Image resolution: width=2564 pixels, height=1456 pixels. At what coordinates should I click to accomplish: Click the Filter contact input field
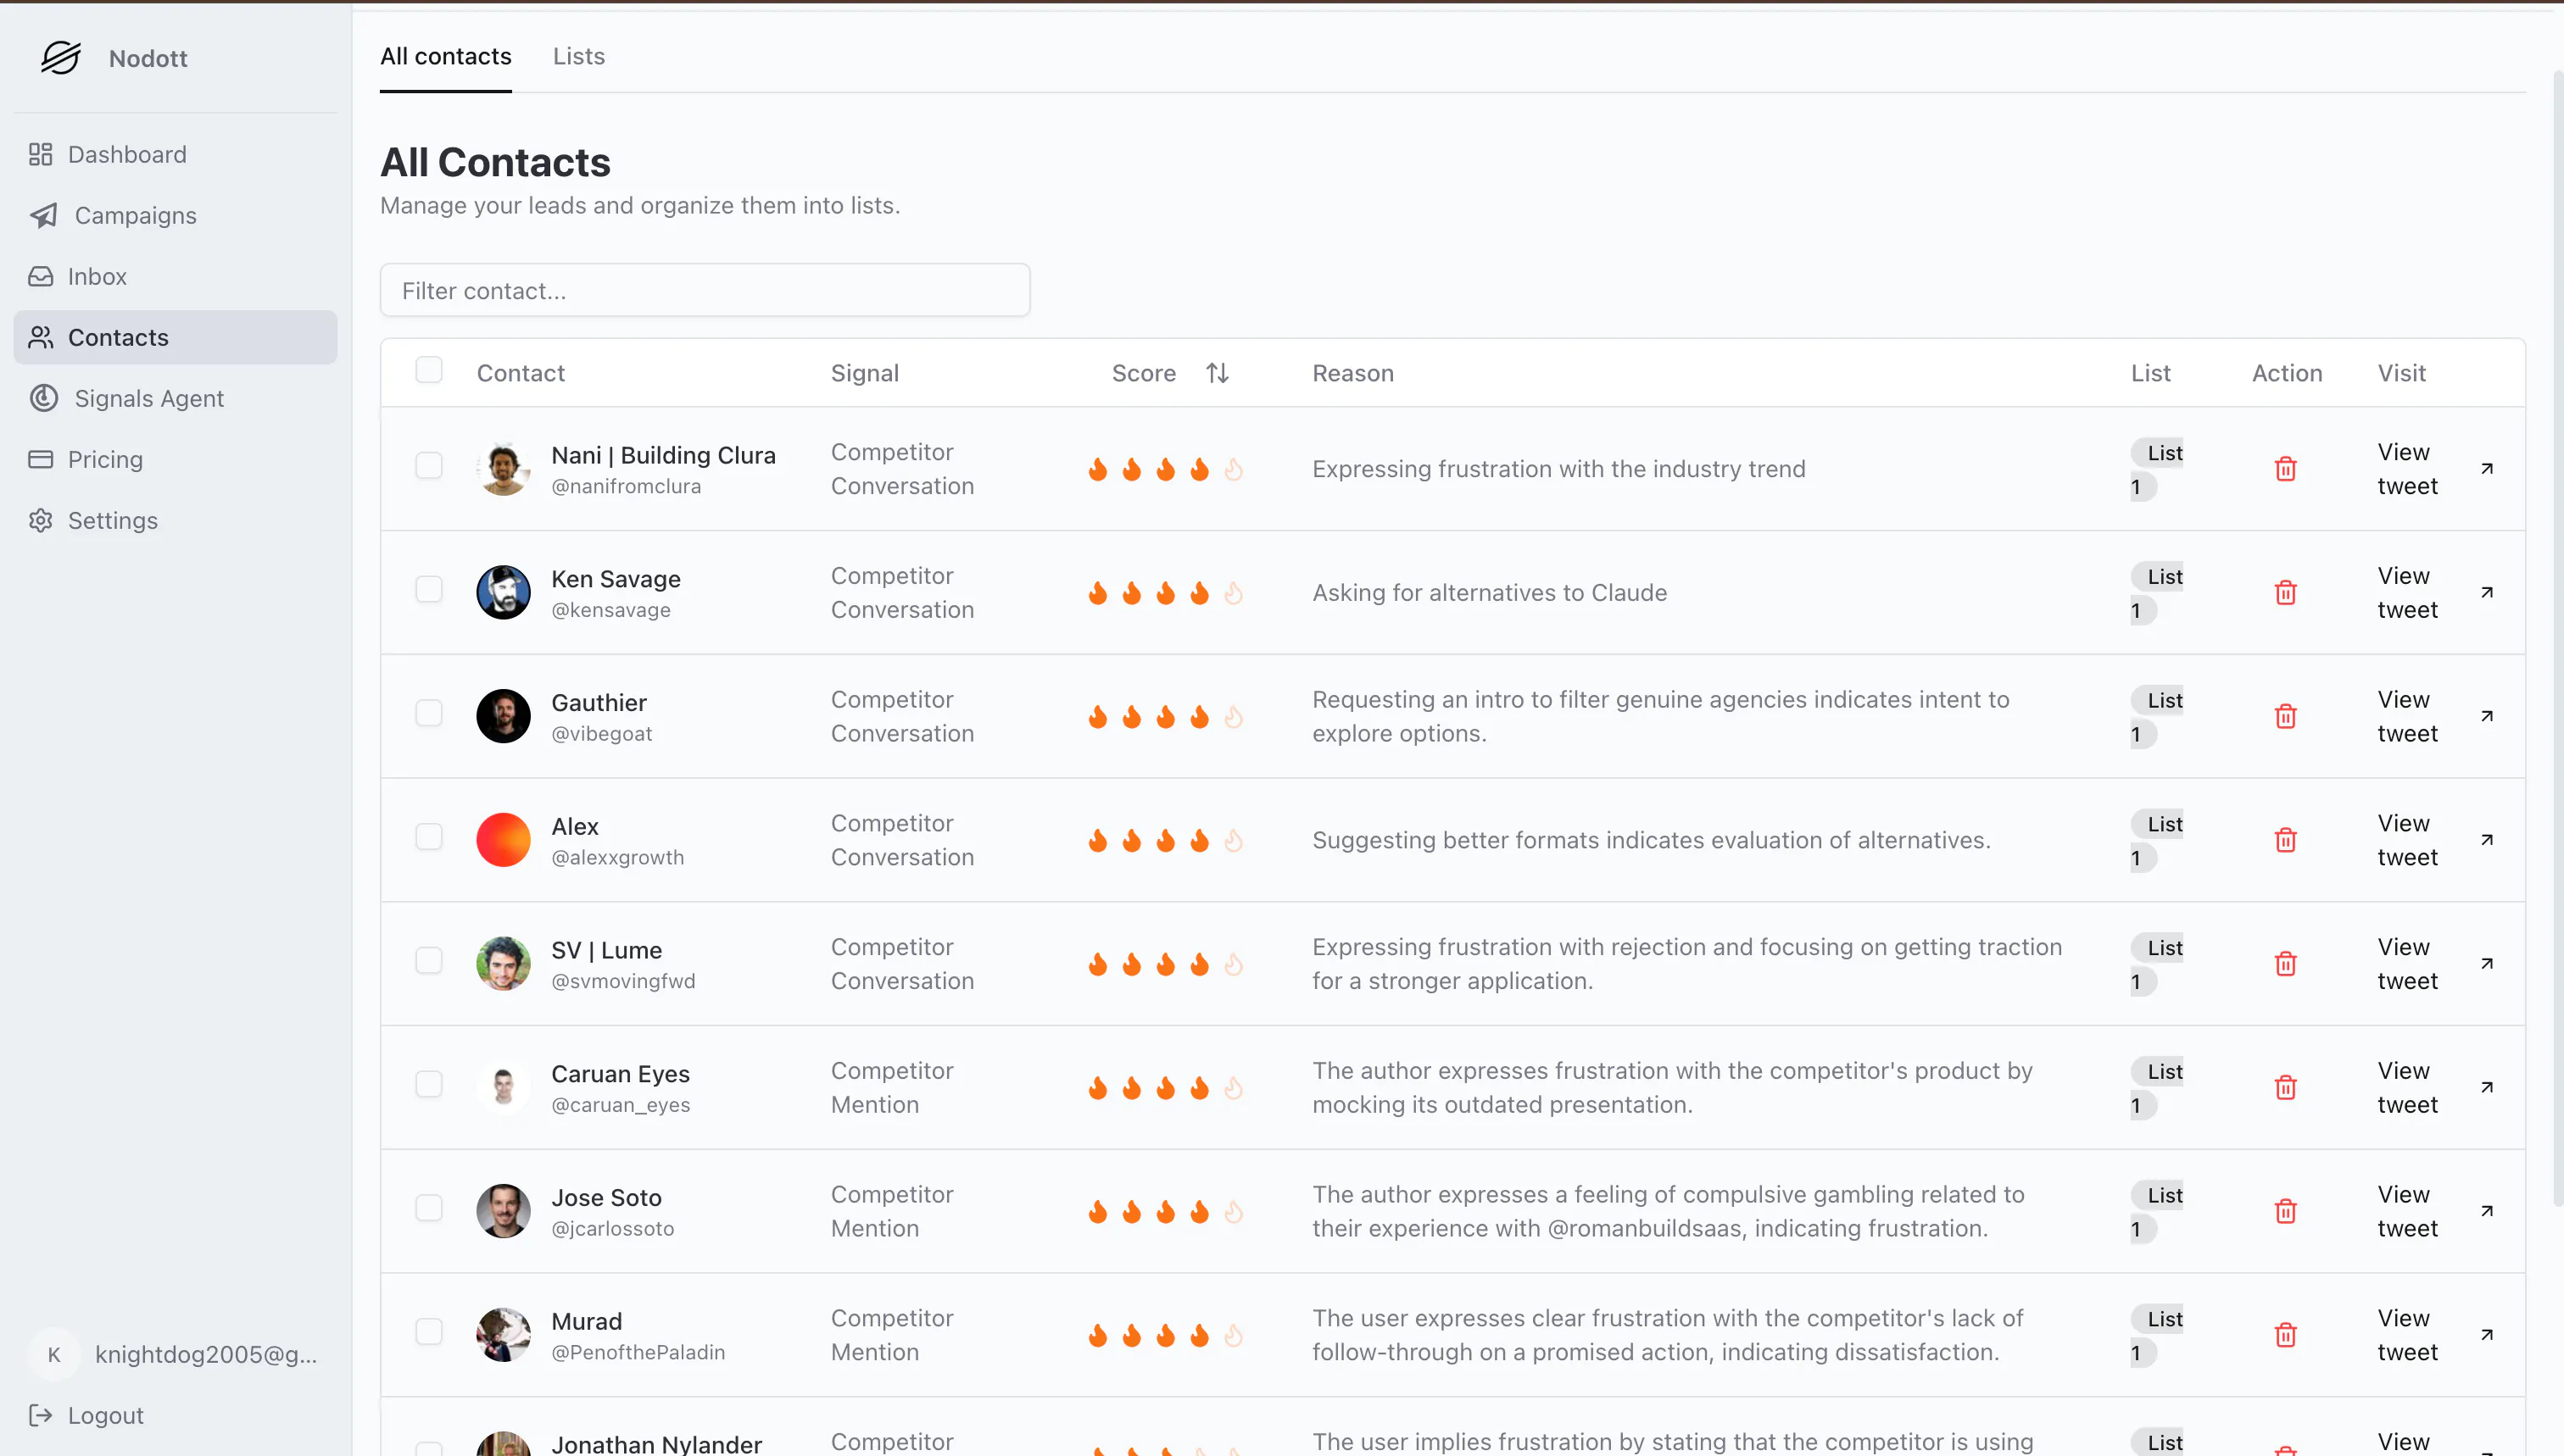(x=705, y=290)
